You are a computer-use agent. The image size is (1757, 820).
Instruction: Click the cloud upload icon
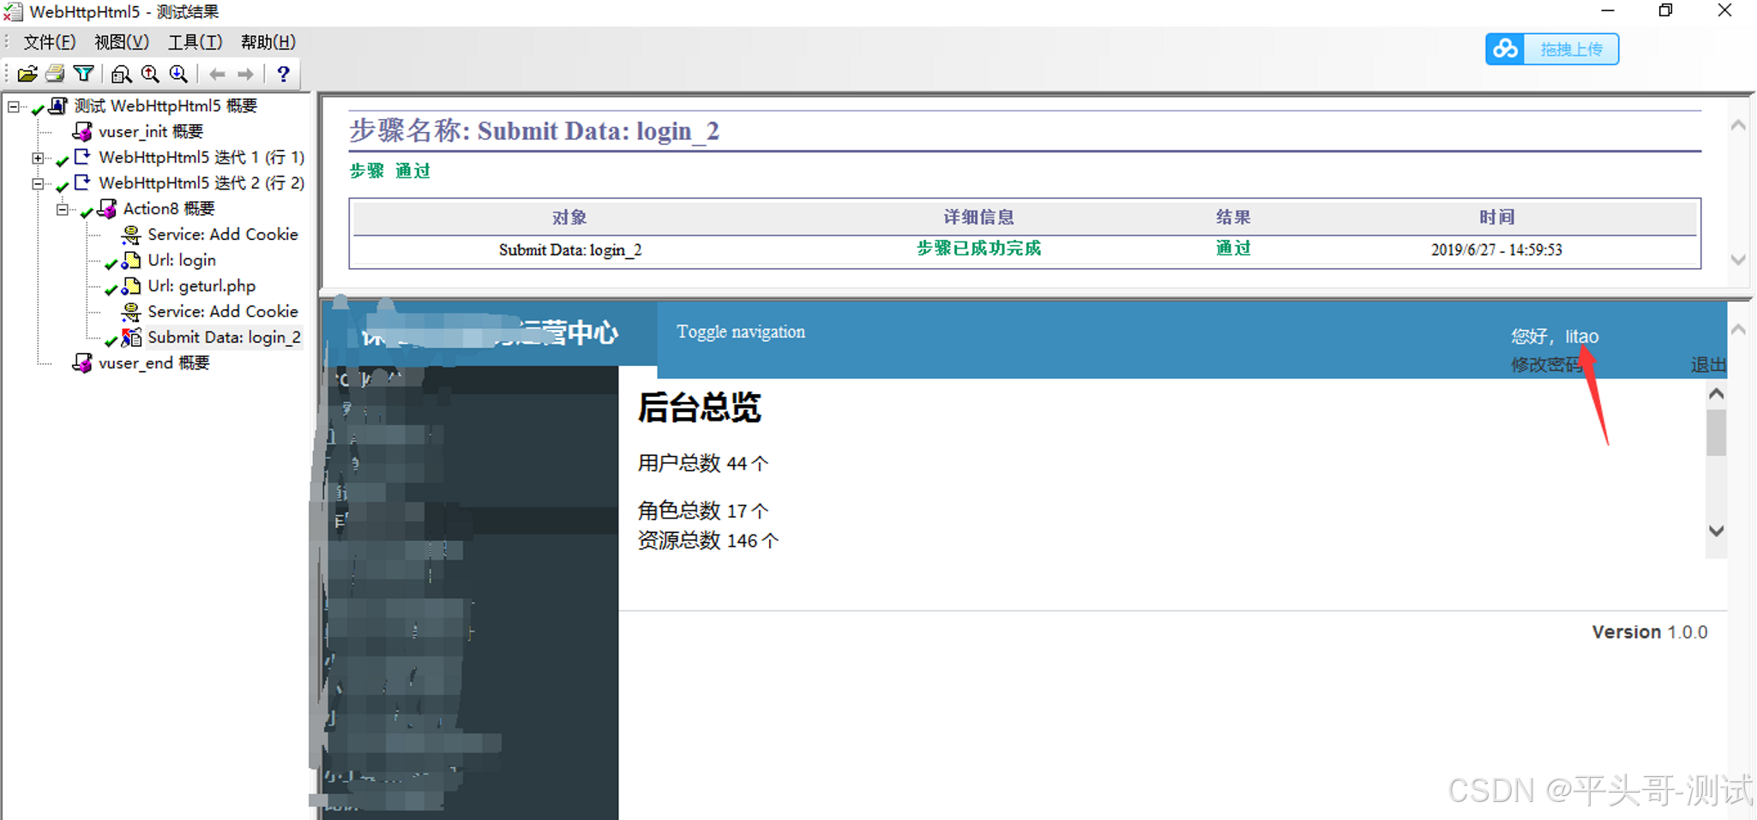point(1505,50)
